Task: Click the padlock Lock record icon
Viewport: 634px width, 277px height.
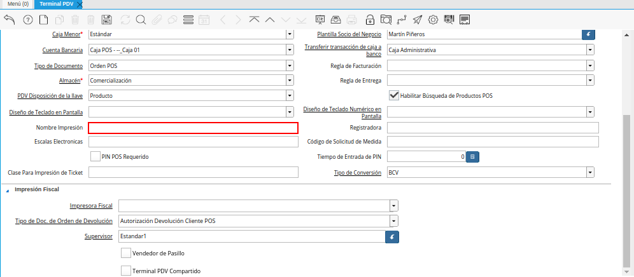Action: (x=370, y=20)
